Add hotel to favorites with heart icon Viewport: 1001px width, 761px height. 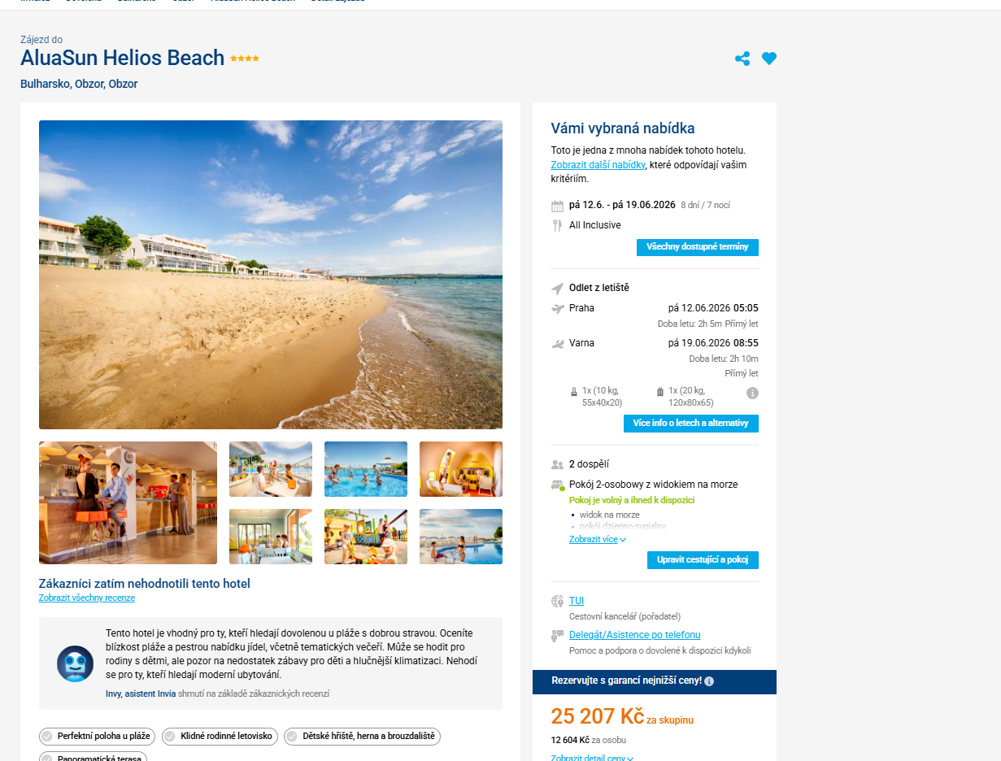[x=769, y=59]
